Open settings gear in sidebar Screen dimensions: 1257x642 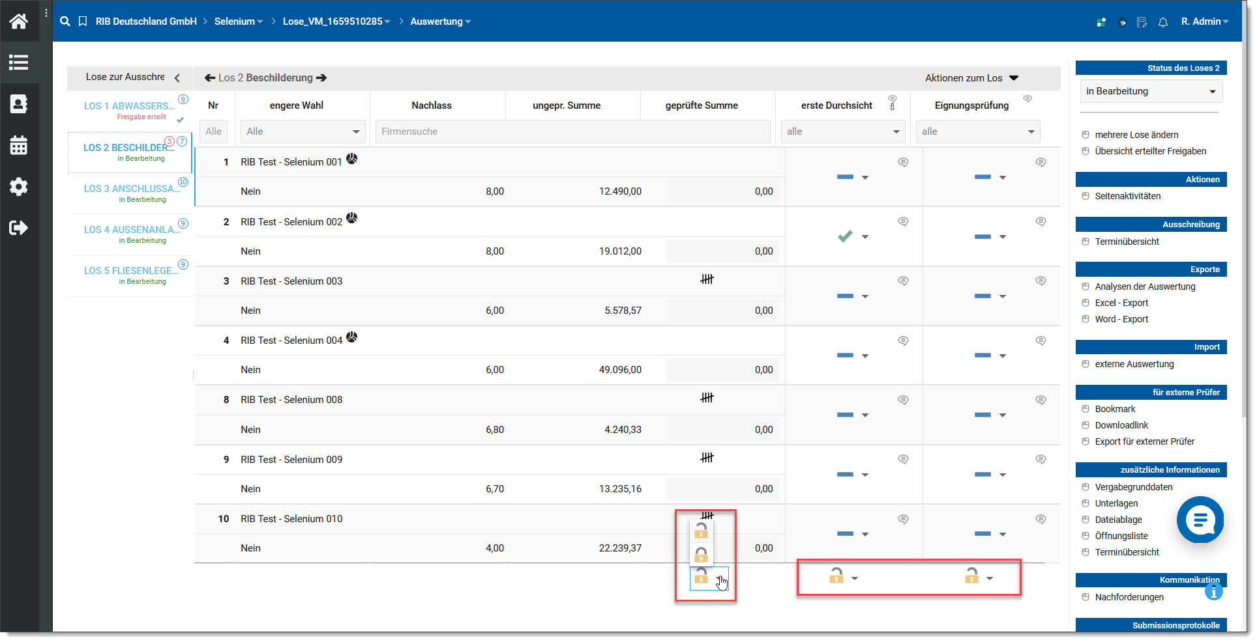(x=19, y=187)
